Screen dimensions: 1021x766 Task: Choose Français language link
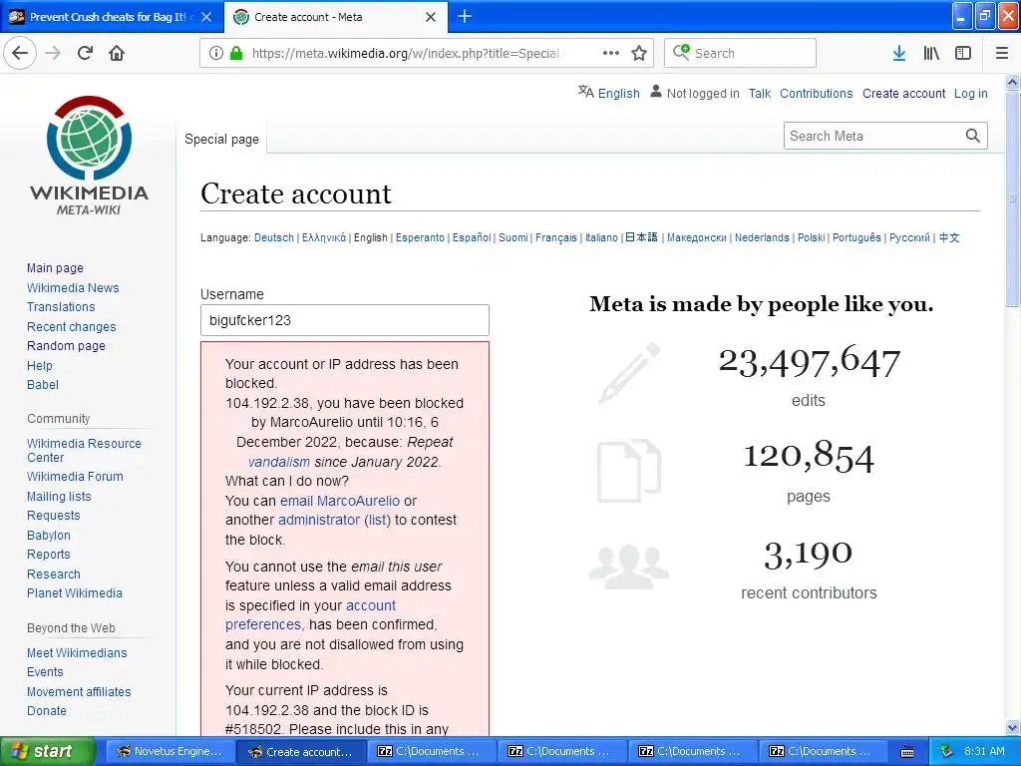(x=556, y=237)
